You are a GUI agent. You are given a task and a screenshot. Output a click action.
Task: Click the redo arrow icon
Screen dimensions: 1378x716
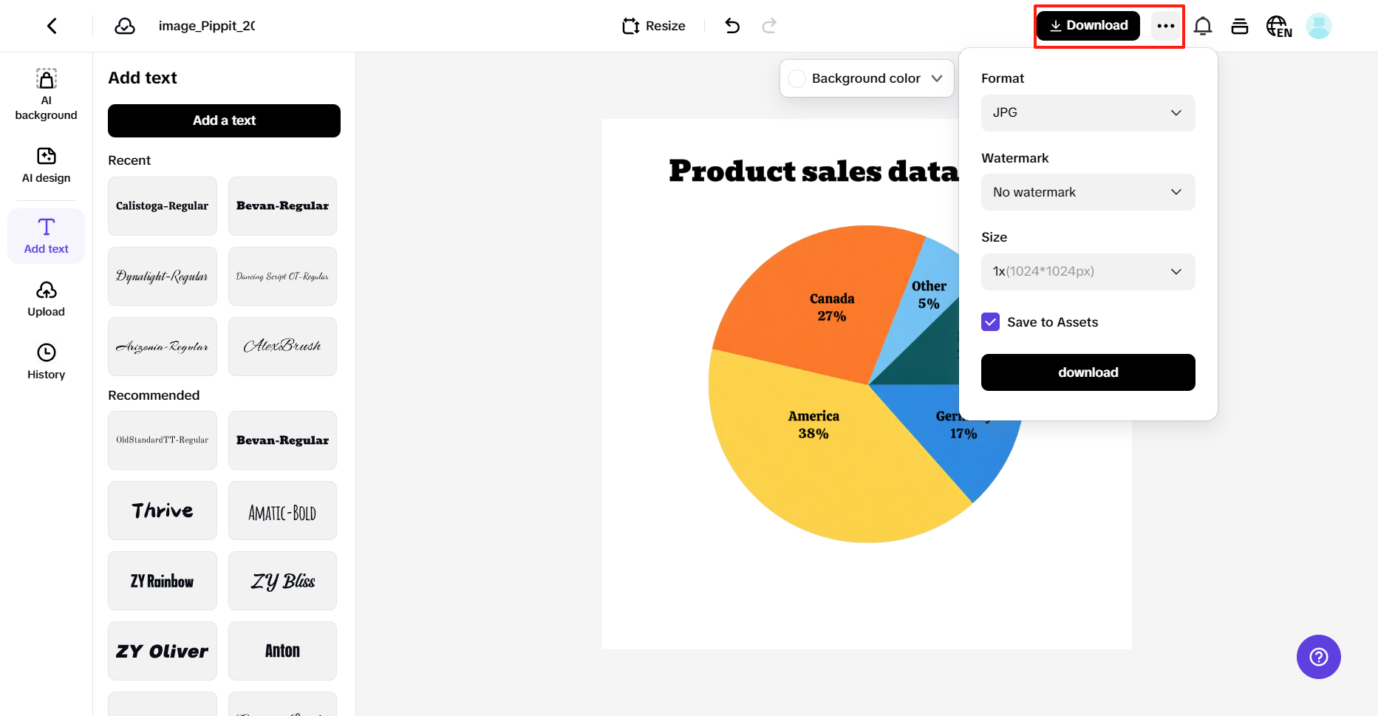769,26
